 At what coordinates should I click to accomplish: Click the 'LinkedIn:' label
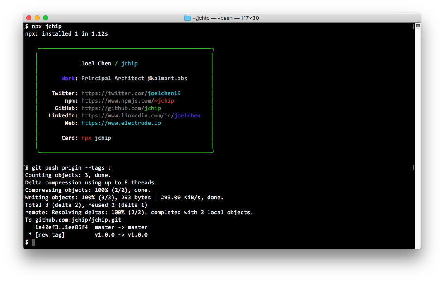click(63, 115)
